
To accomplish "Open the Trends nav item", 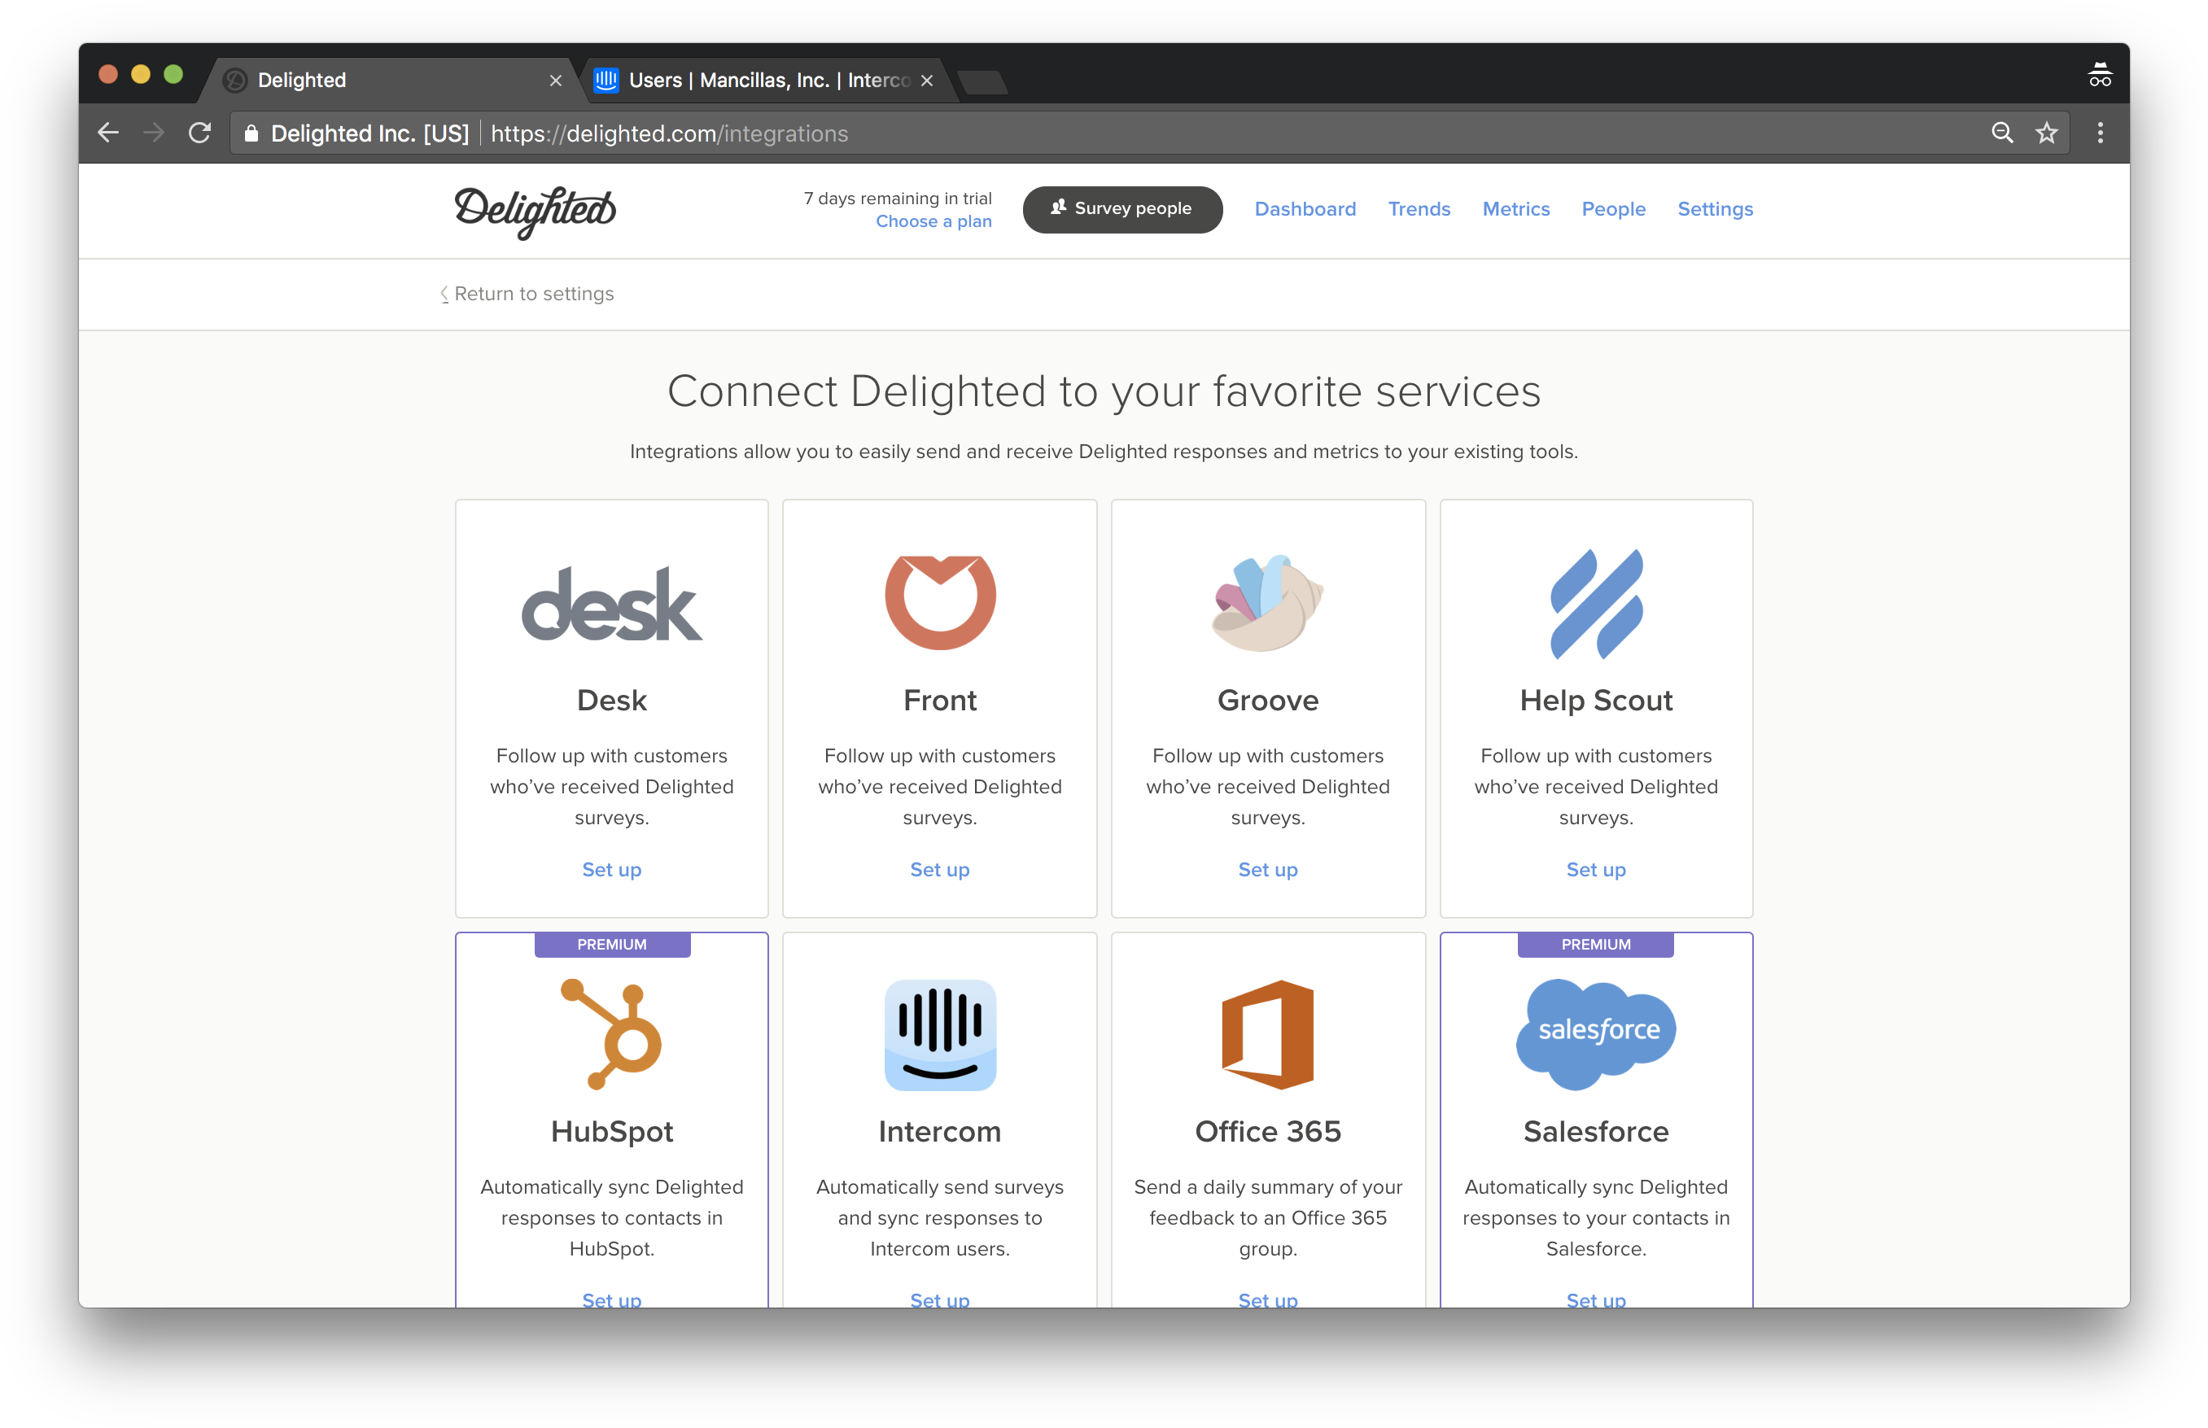I will 1418,208.
